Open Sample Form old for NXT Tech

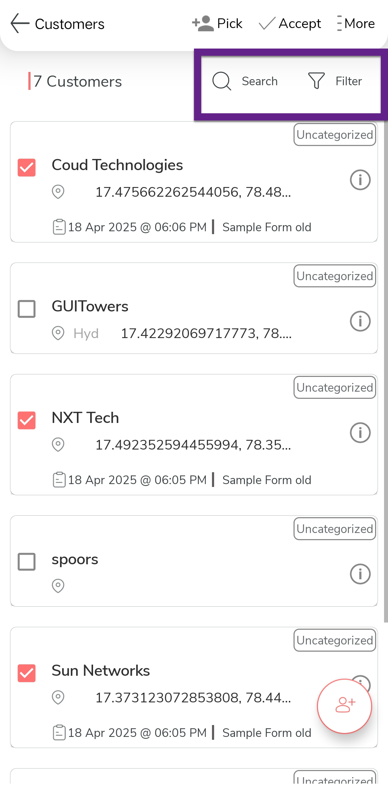(x=267, y=480)
